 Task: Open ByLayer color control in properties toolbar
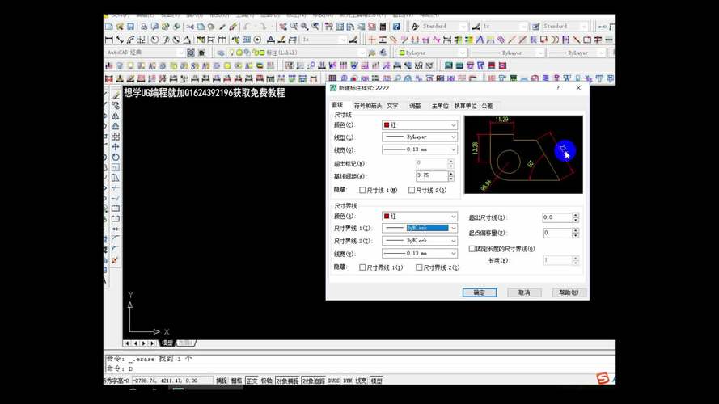(432, 53)
